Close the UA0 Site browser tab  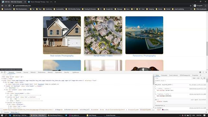[x=25, y=2]
